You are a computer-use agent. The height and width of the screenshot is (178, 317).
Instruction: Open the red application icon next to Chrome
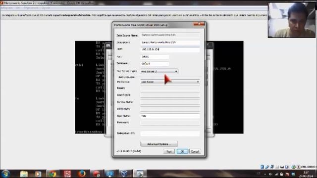click(x=67, y=174)
